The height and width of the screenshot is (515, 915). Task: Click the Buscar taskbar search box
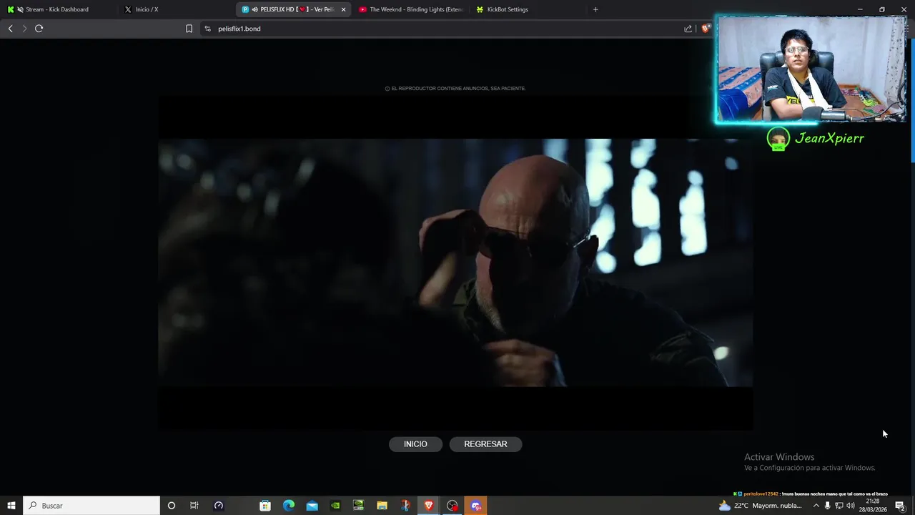(x=91, y=506)
